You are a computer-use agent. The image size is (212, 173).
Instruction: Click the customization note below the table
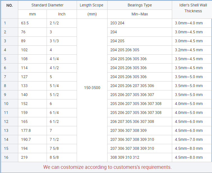pos(107,167)
